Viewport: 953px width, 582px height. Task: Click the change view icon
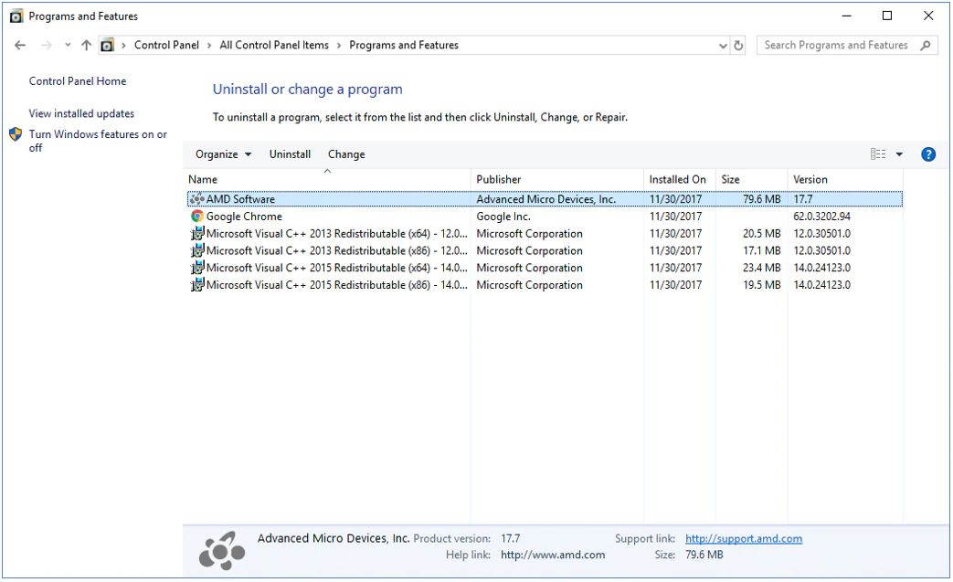click(878, 154)
